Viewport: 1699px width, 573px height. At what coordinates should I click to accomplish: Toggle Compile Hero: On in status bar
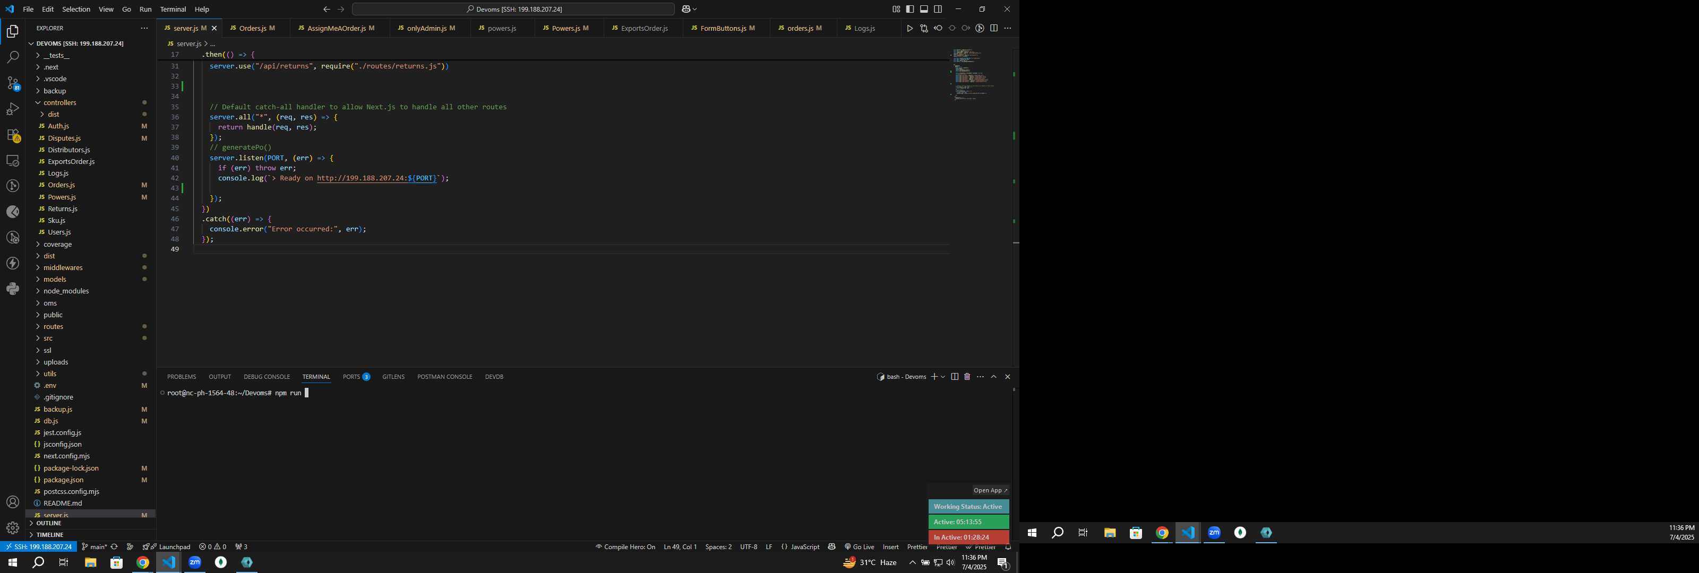tap(625, 546)
